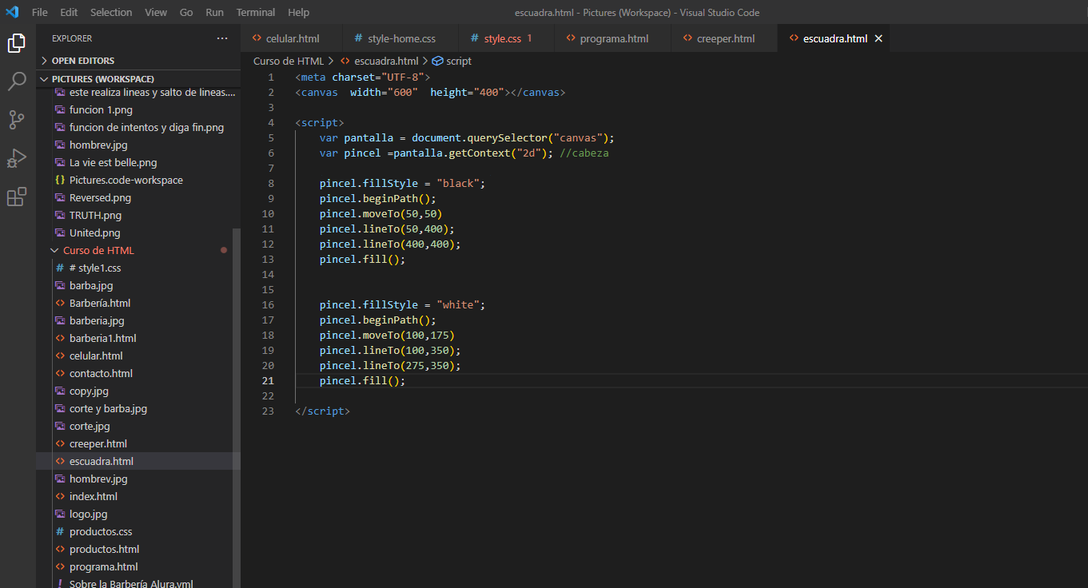Click the script symbol icon in breadcrumb
Image resolution: width=1088 pixels, height=588 pixels.
click(437, 61)
